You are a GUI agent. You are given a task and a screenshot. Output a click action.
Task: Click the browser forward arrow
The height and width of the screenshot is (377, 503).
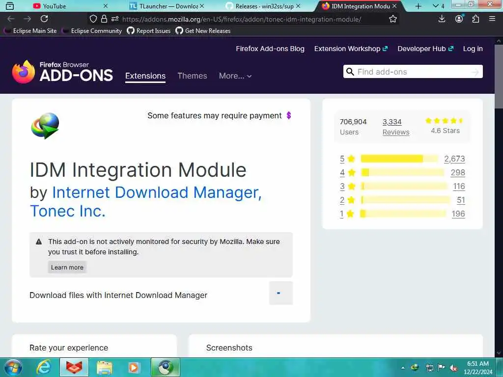point(28,19)
